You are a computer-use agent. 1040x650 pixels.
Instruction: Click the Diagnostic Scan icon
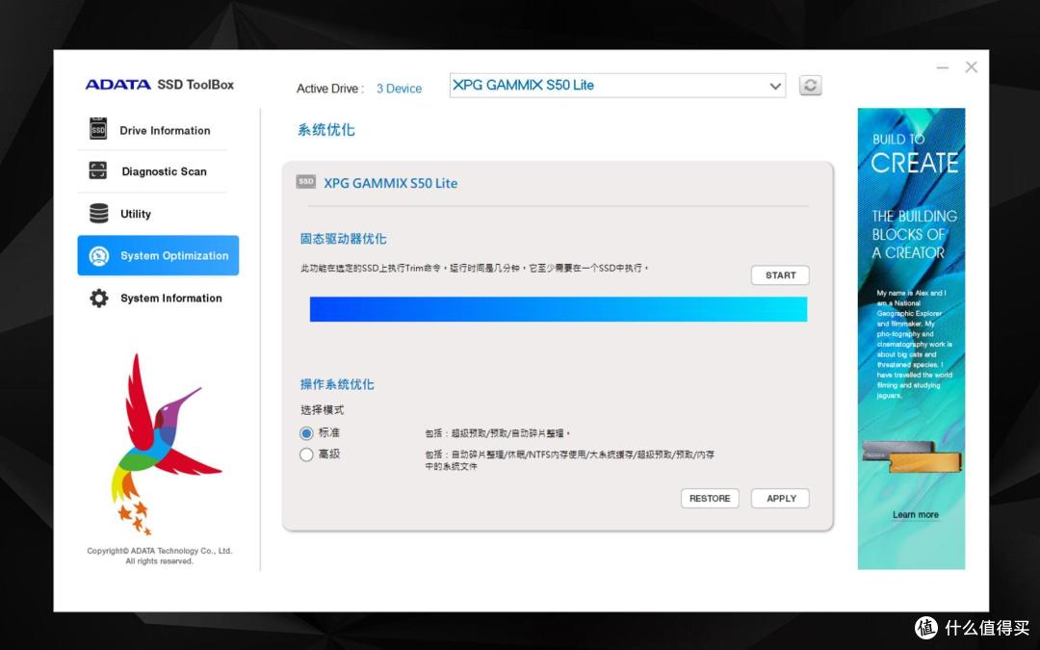(98, 170)
